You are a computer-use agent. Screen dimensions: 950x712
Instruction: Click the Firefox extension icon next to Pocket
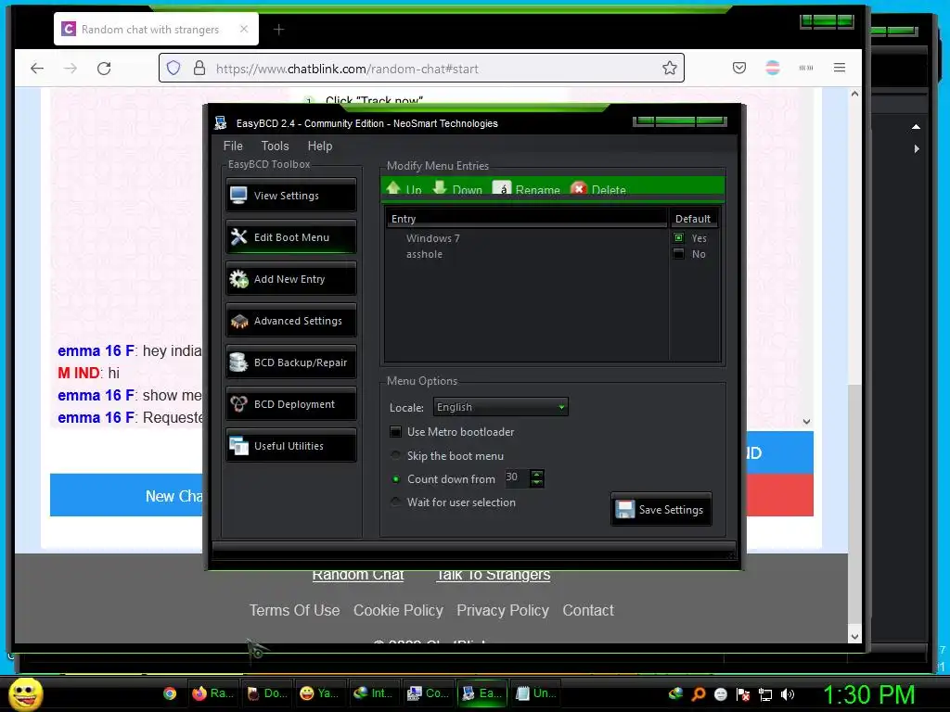point(773,68)
